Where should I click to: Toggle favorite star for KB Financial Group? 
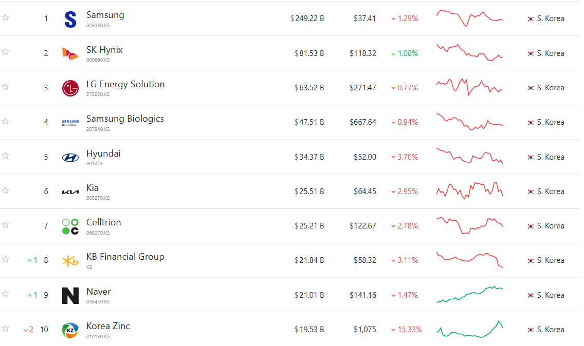6,259
